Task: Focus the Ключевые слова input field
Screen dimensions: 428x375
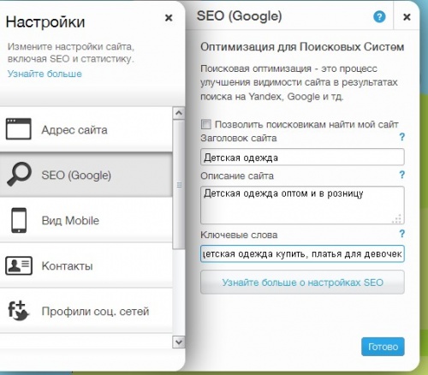Action: pos(302,253)
